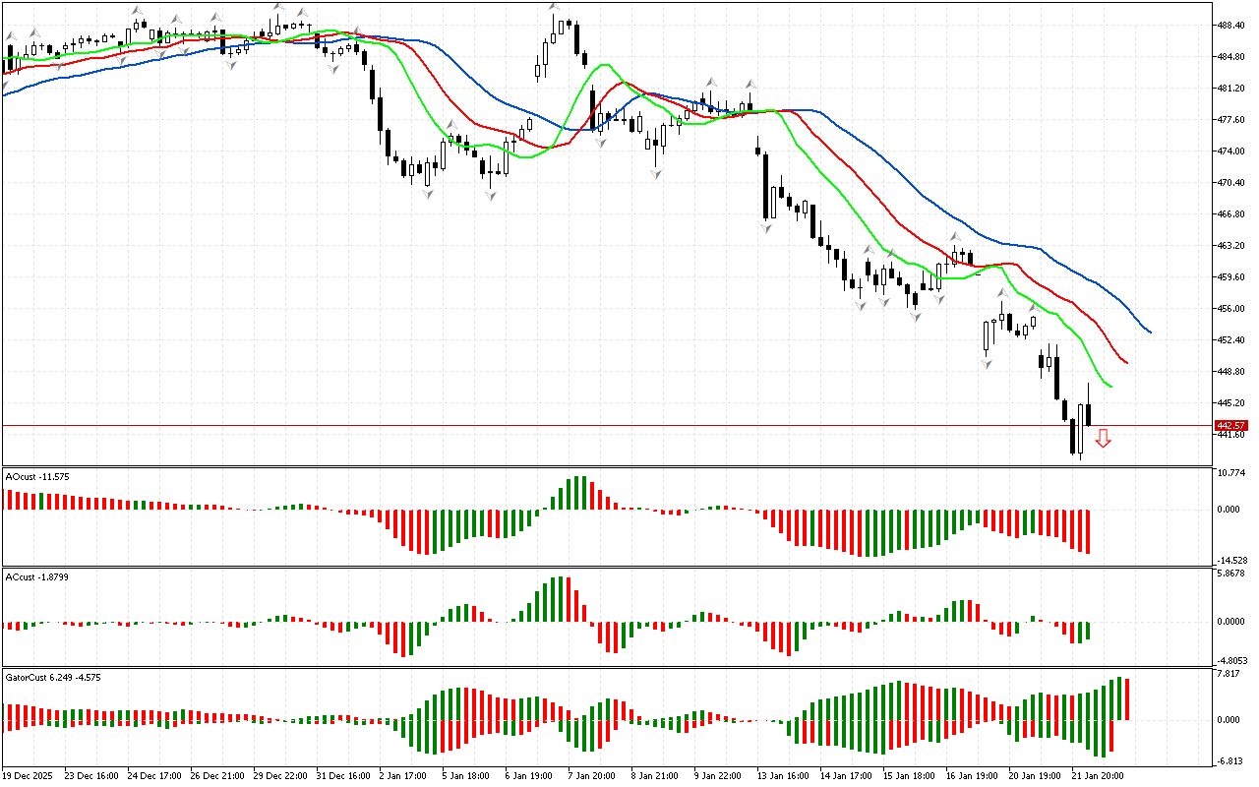Click the red down arrow beside the last candle

point(1103,439)
